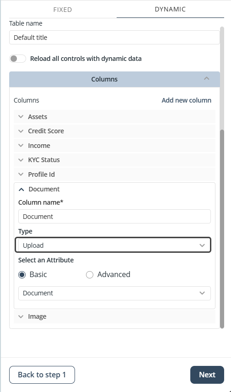Image resolution: width=231 pixels, height=392 pixels.
Task: Go Back to step 1
Action: tap(42, 375)
